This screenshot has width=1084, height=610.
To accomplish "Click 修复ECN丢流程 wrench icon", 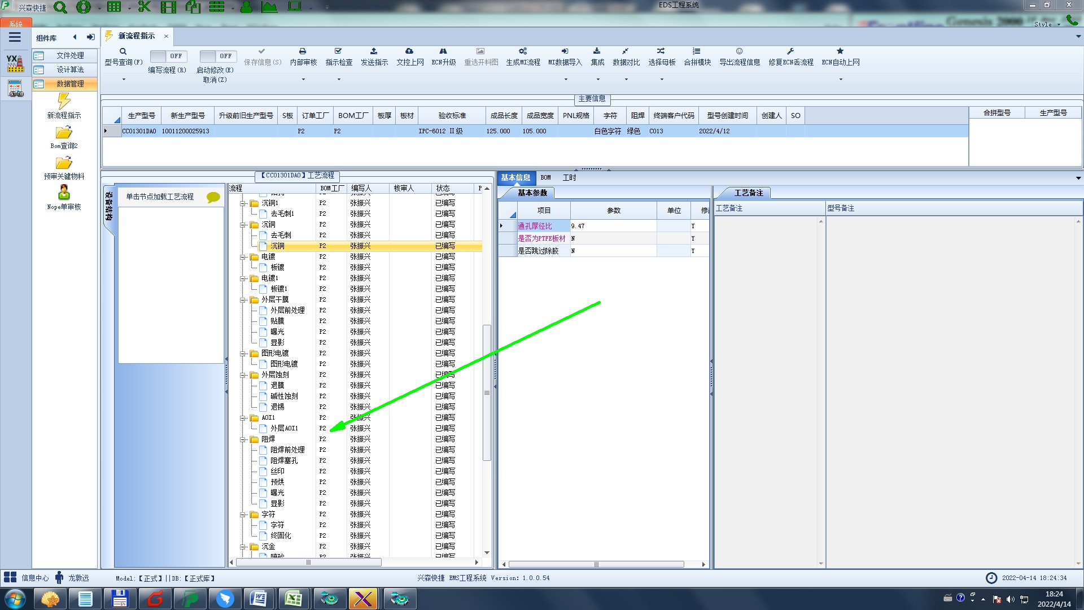I will 790,51.
